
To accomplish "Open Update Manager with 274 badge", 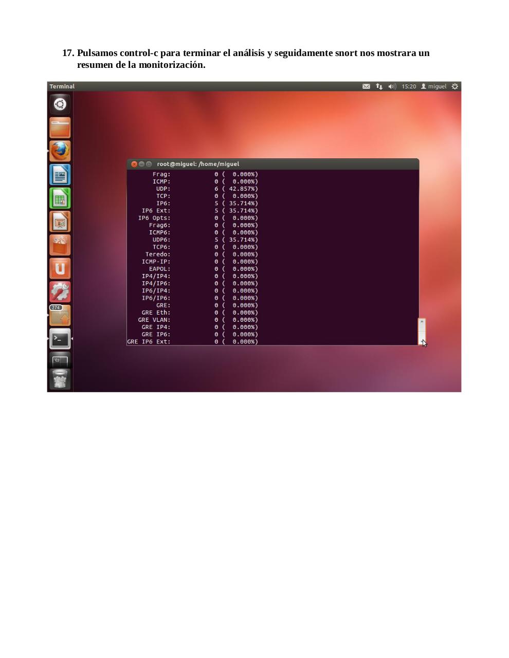I will 60,316.
